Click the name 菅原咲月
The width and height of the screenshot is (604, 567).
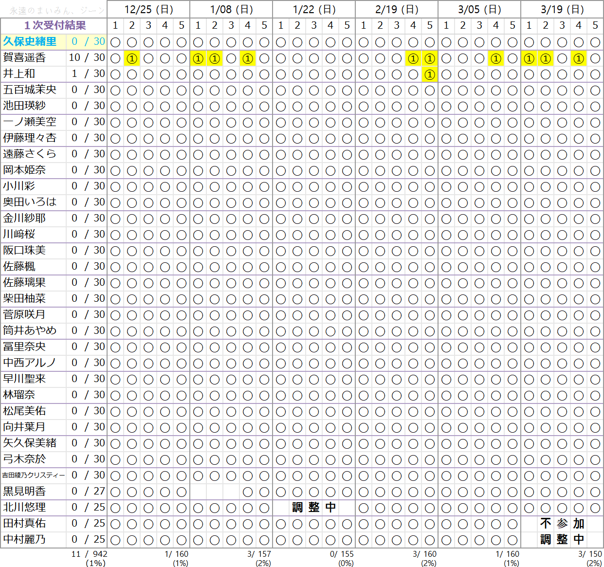click(x=24, y=314)
